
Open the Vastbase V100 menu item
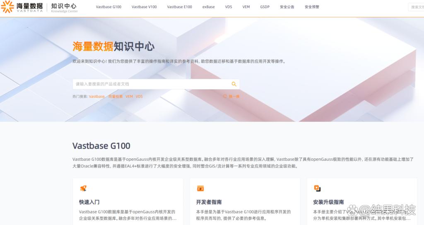[144, 7]
